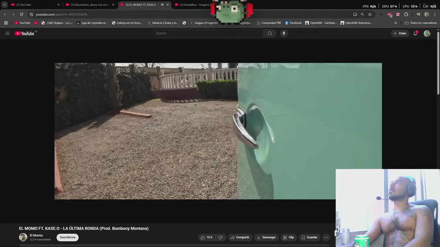
Task: Open YouTube notifications bell
Action: coord(415,33)
